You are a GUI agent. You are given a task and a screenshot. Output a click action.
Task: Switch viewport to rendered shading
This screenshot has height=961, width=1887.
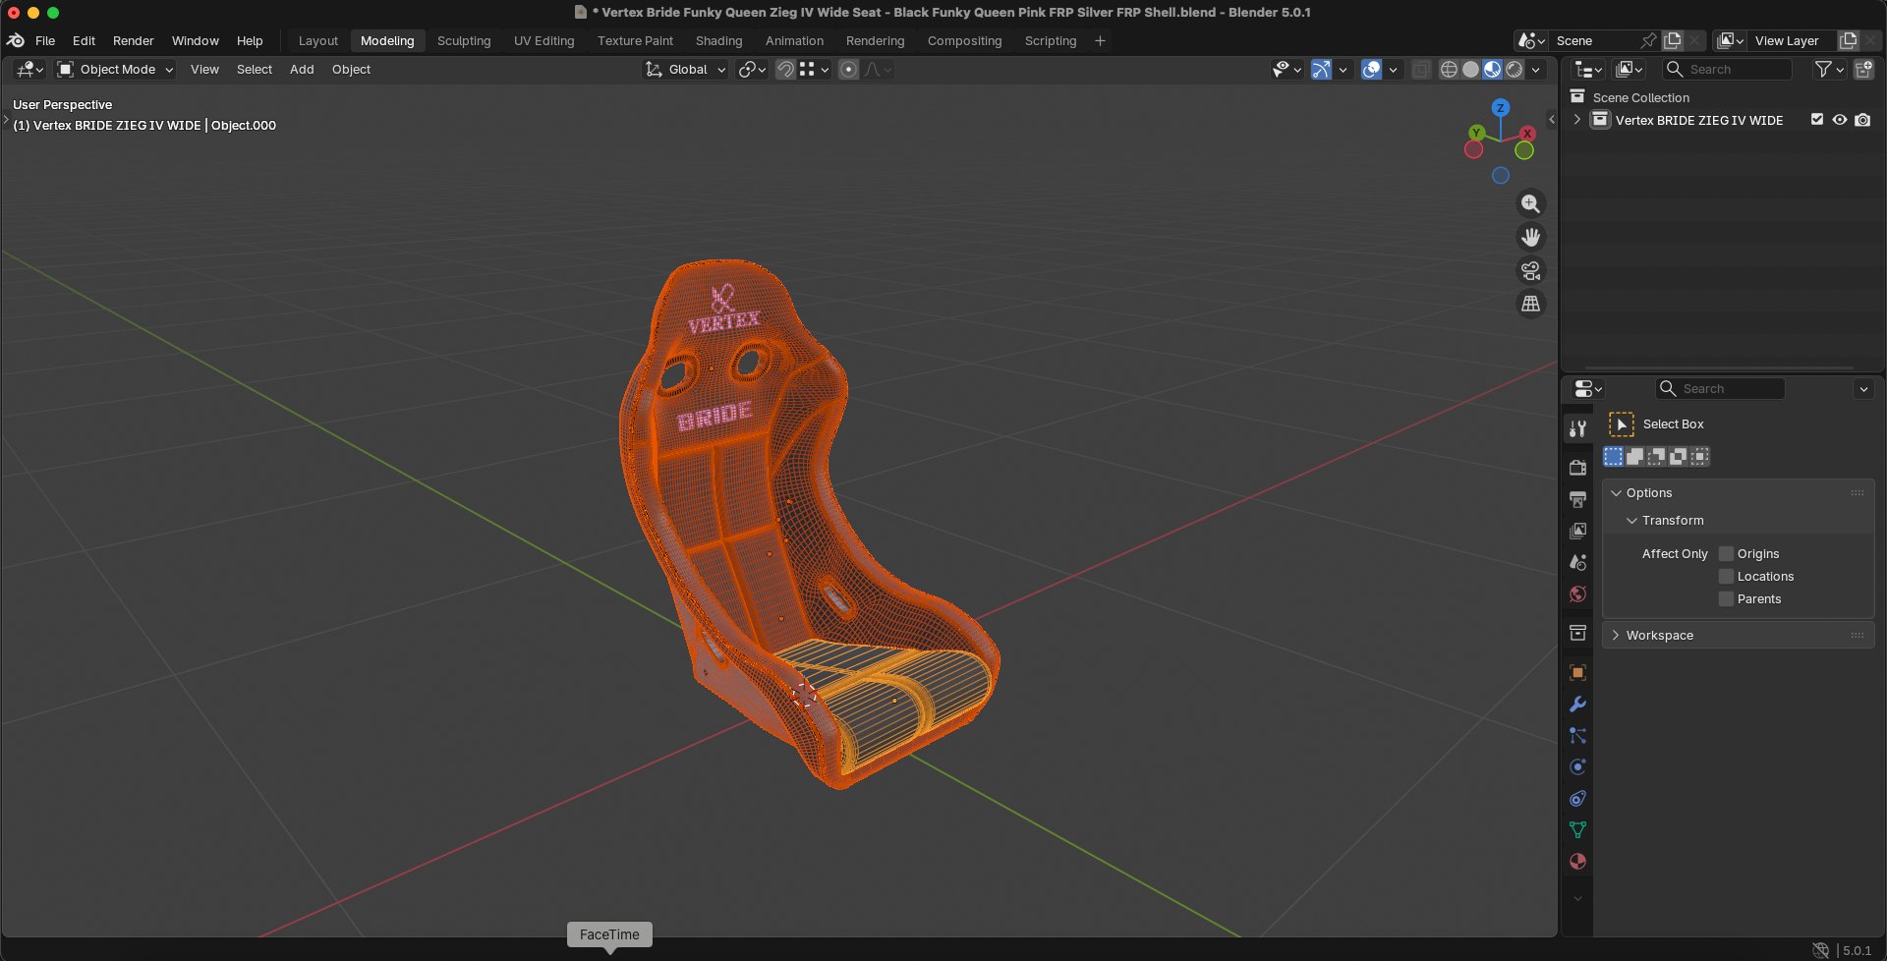click(x=1515, y=69)
